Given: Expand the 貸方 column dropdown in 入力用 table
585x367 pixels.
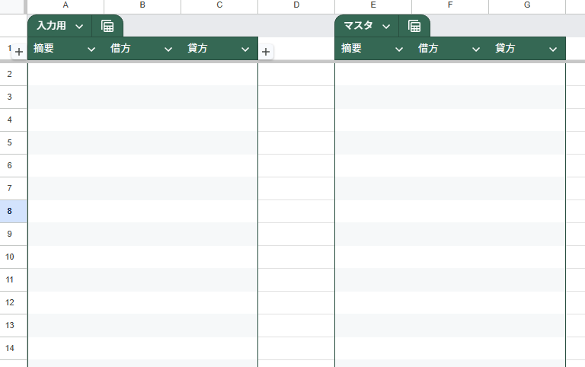Looking at the screenshot, I should tap(245, 49).
